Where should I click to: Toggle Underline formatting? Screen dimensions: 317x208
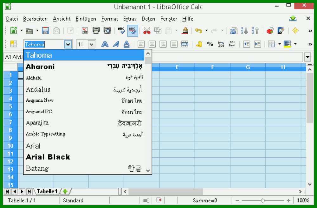126,44
